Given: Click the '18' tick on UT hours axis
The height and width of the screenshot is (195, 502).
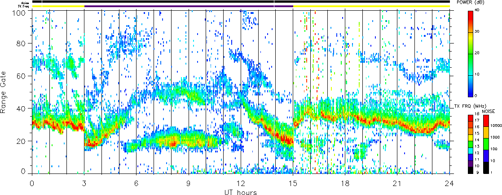Looking at the screenshot, I should click(x=345, y=183).
